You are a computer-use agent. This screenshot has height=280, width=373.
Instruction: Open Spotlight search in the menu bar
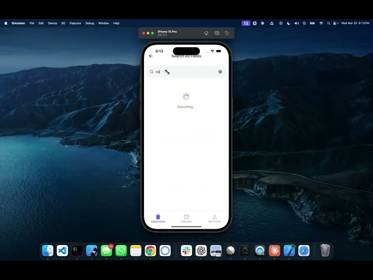click(329, 23)
